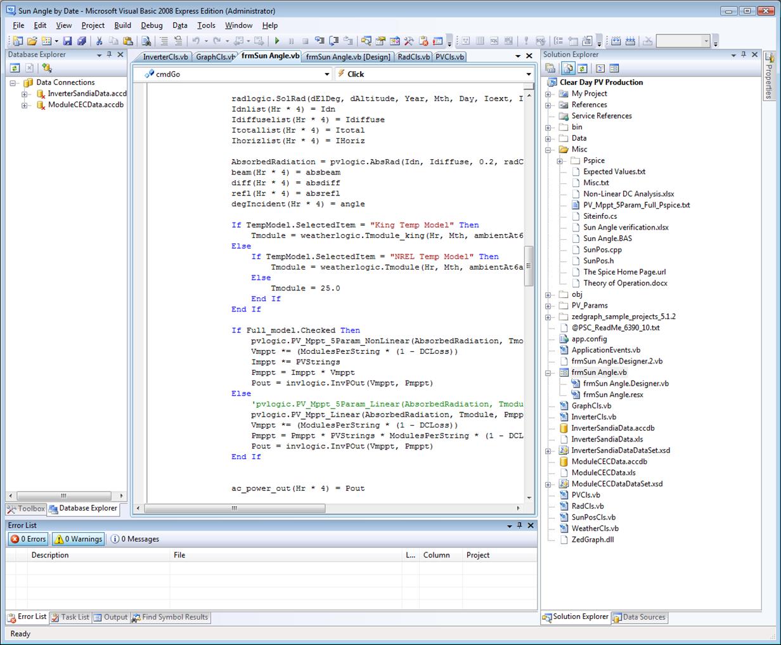This screenshot has height=645, width=781.
Task: Click the View Code icon in Solution Explorer
Action: (x=600, y=68)
